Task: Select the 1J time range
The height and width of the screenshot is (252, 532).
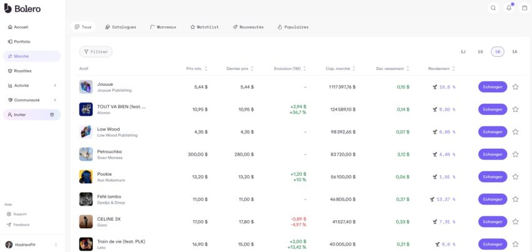Action: point(463,52)
